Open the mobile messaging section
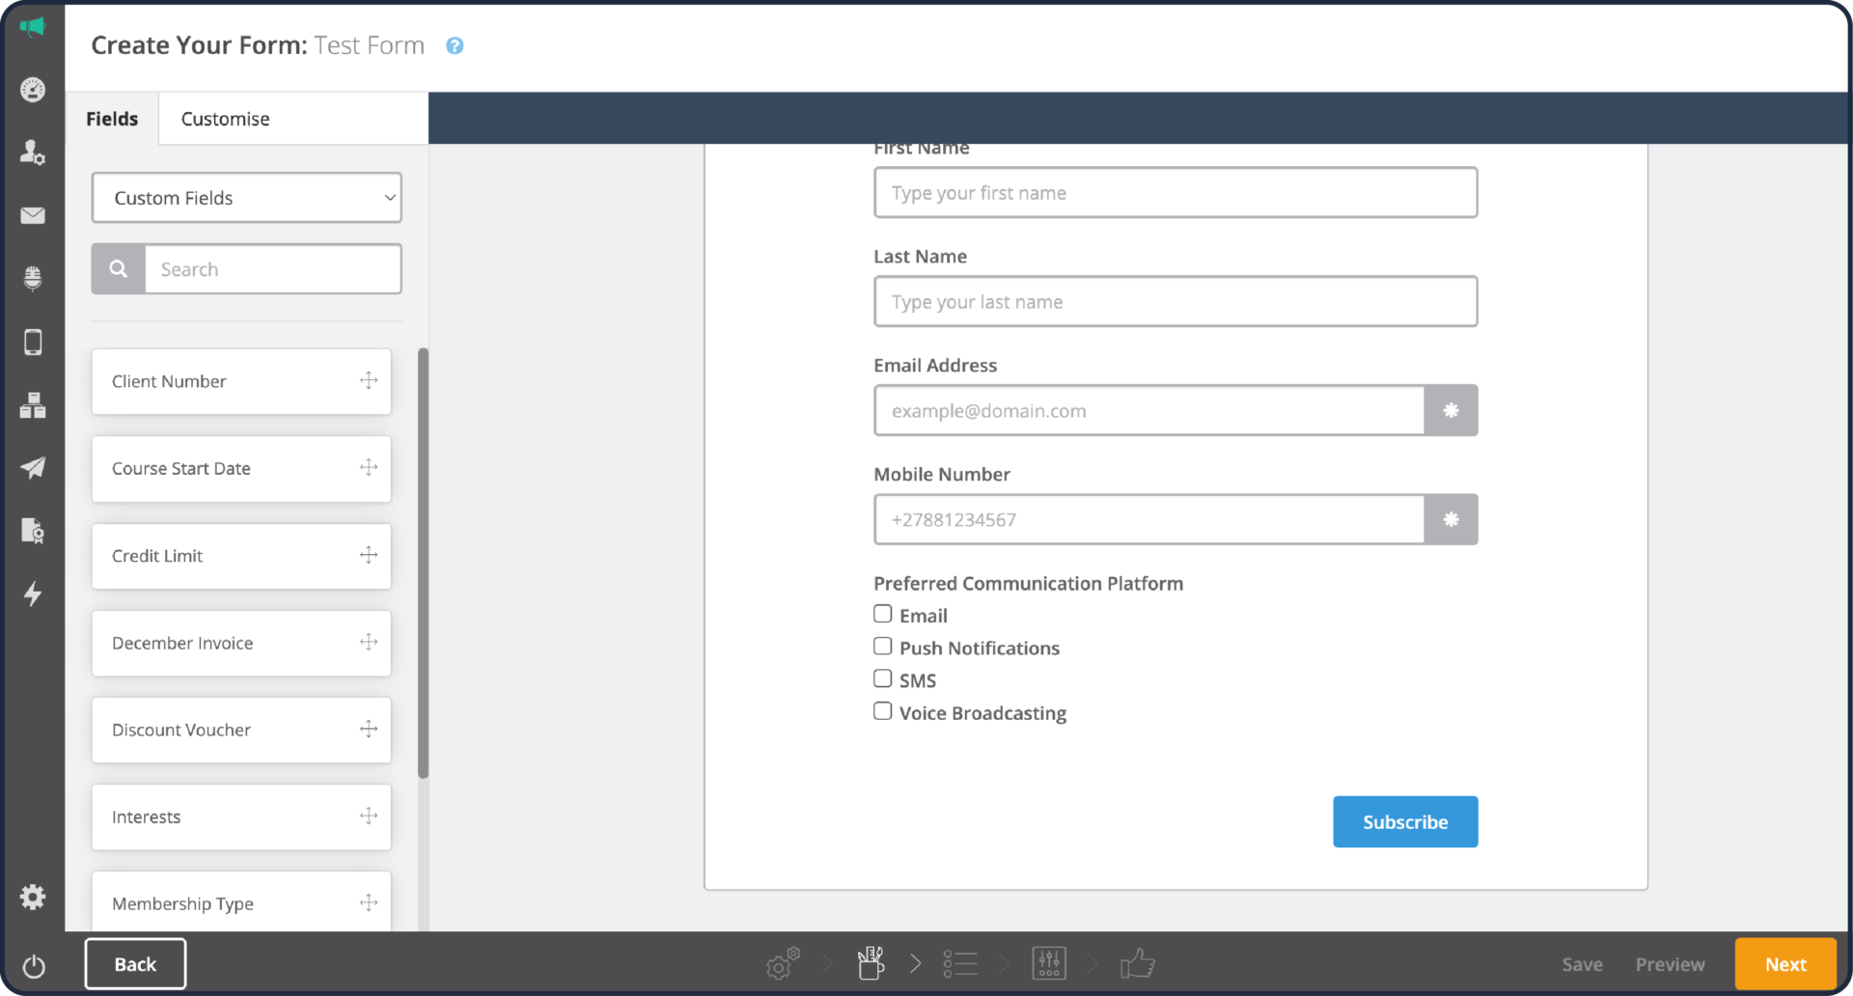 33,342
